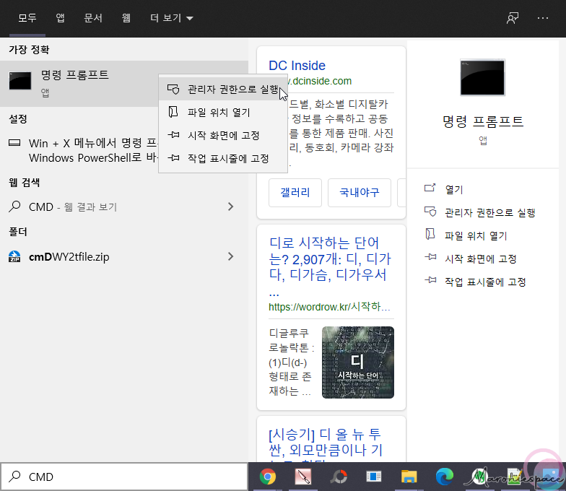Click the taskbar-pin icon in context menu
Viewport: 566px width, 491px height.
click(173, 158)
